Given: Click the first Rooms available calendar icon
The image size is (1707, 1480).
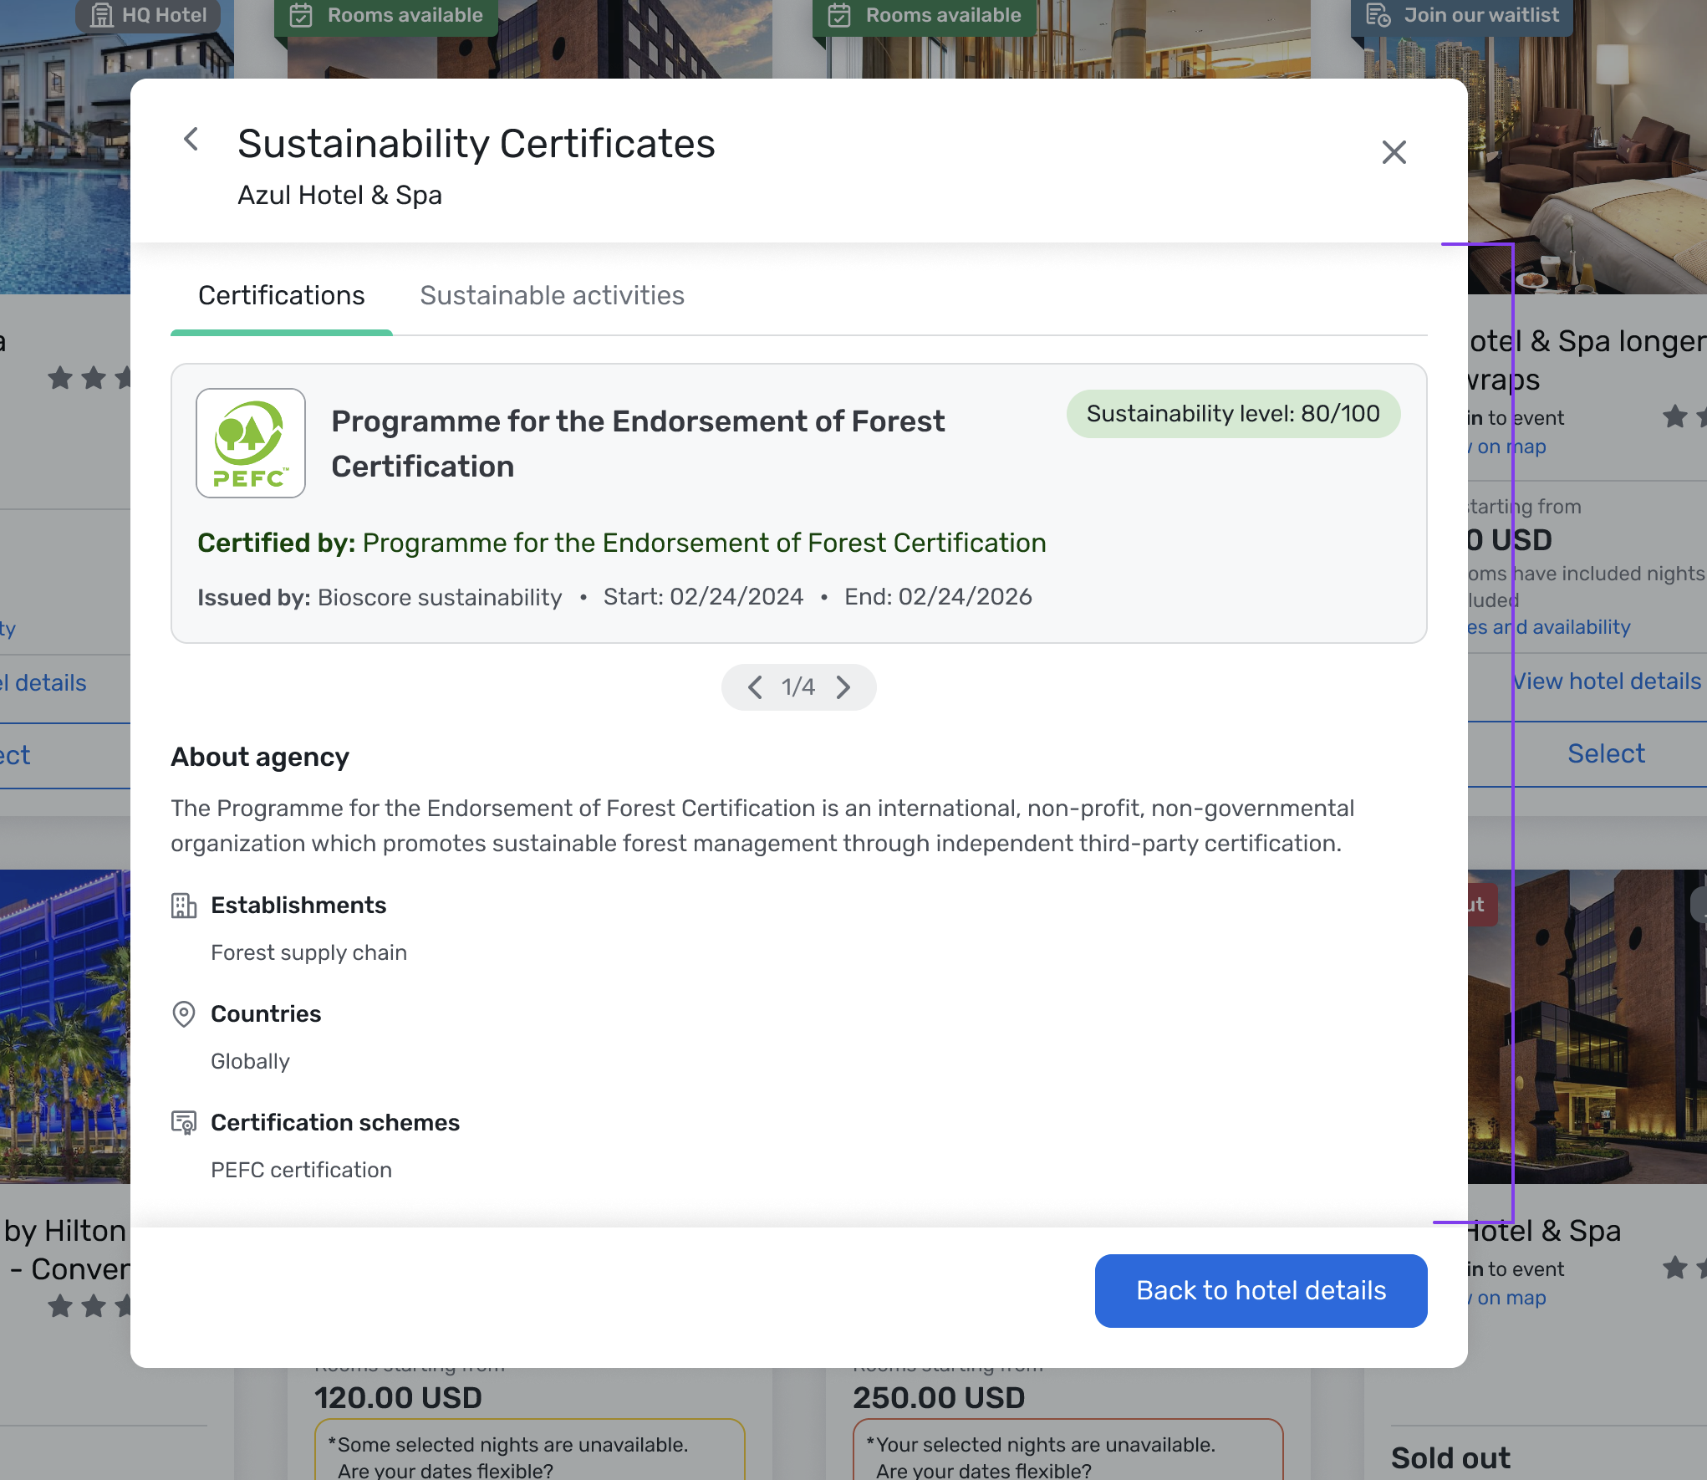Looking at the screenshot, I should pos(301,15).
